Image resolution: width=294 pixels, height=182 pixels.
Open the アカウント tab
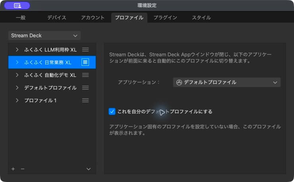coord(93,17)
